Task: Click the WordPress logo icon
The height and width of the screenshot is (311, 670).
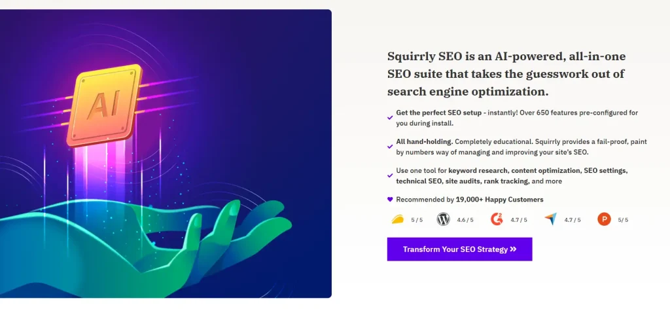Action: pyautogui.click(x=444, y=219)
